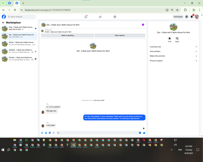Open the Facebook home feed icon
This screenshot has width=203, height=162.
[x=86, y=17]
